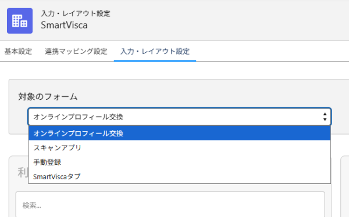Select the 入力・レイアウト設定 tab
This screenshot has width=349, height=217.
click(155, 51)
